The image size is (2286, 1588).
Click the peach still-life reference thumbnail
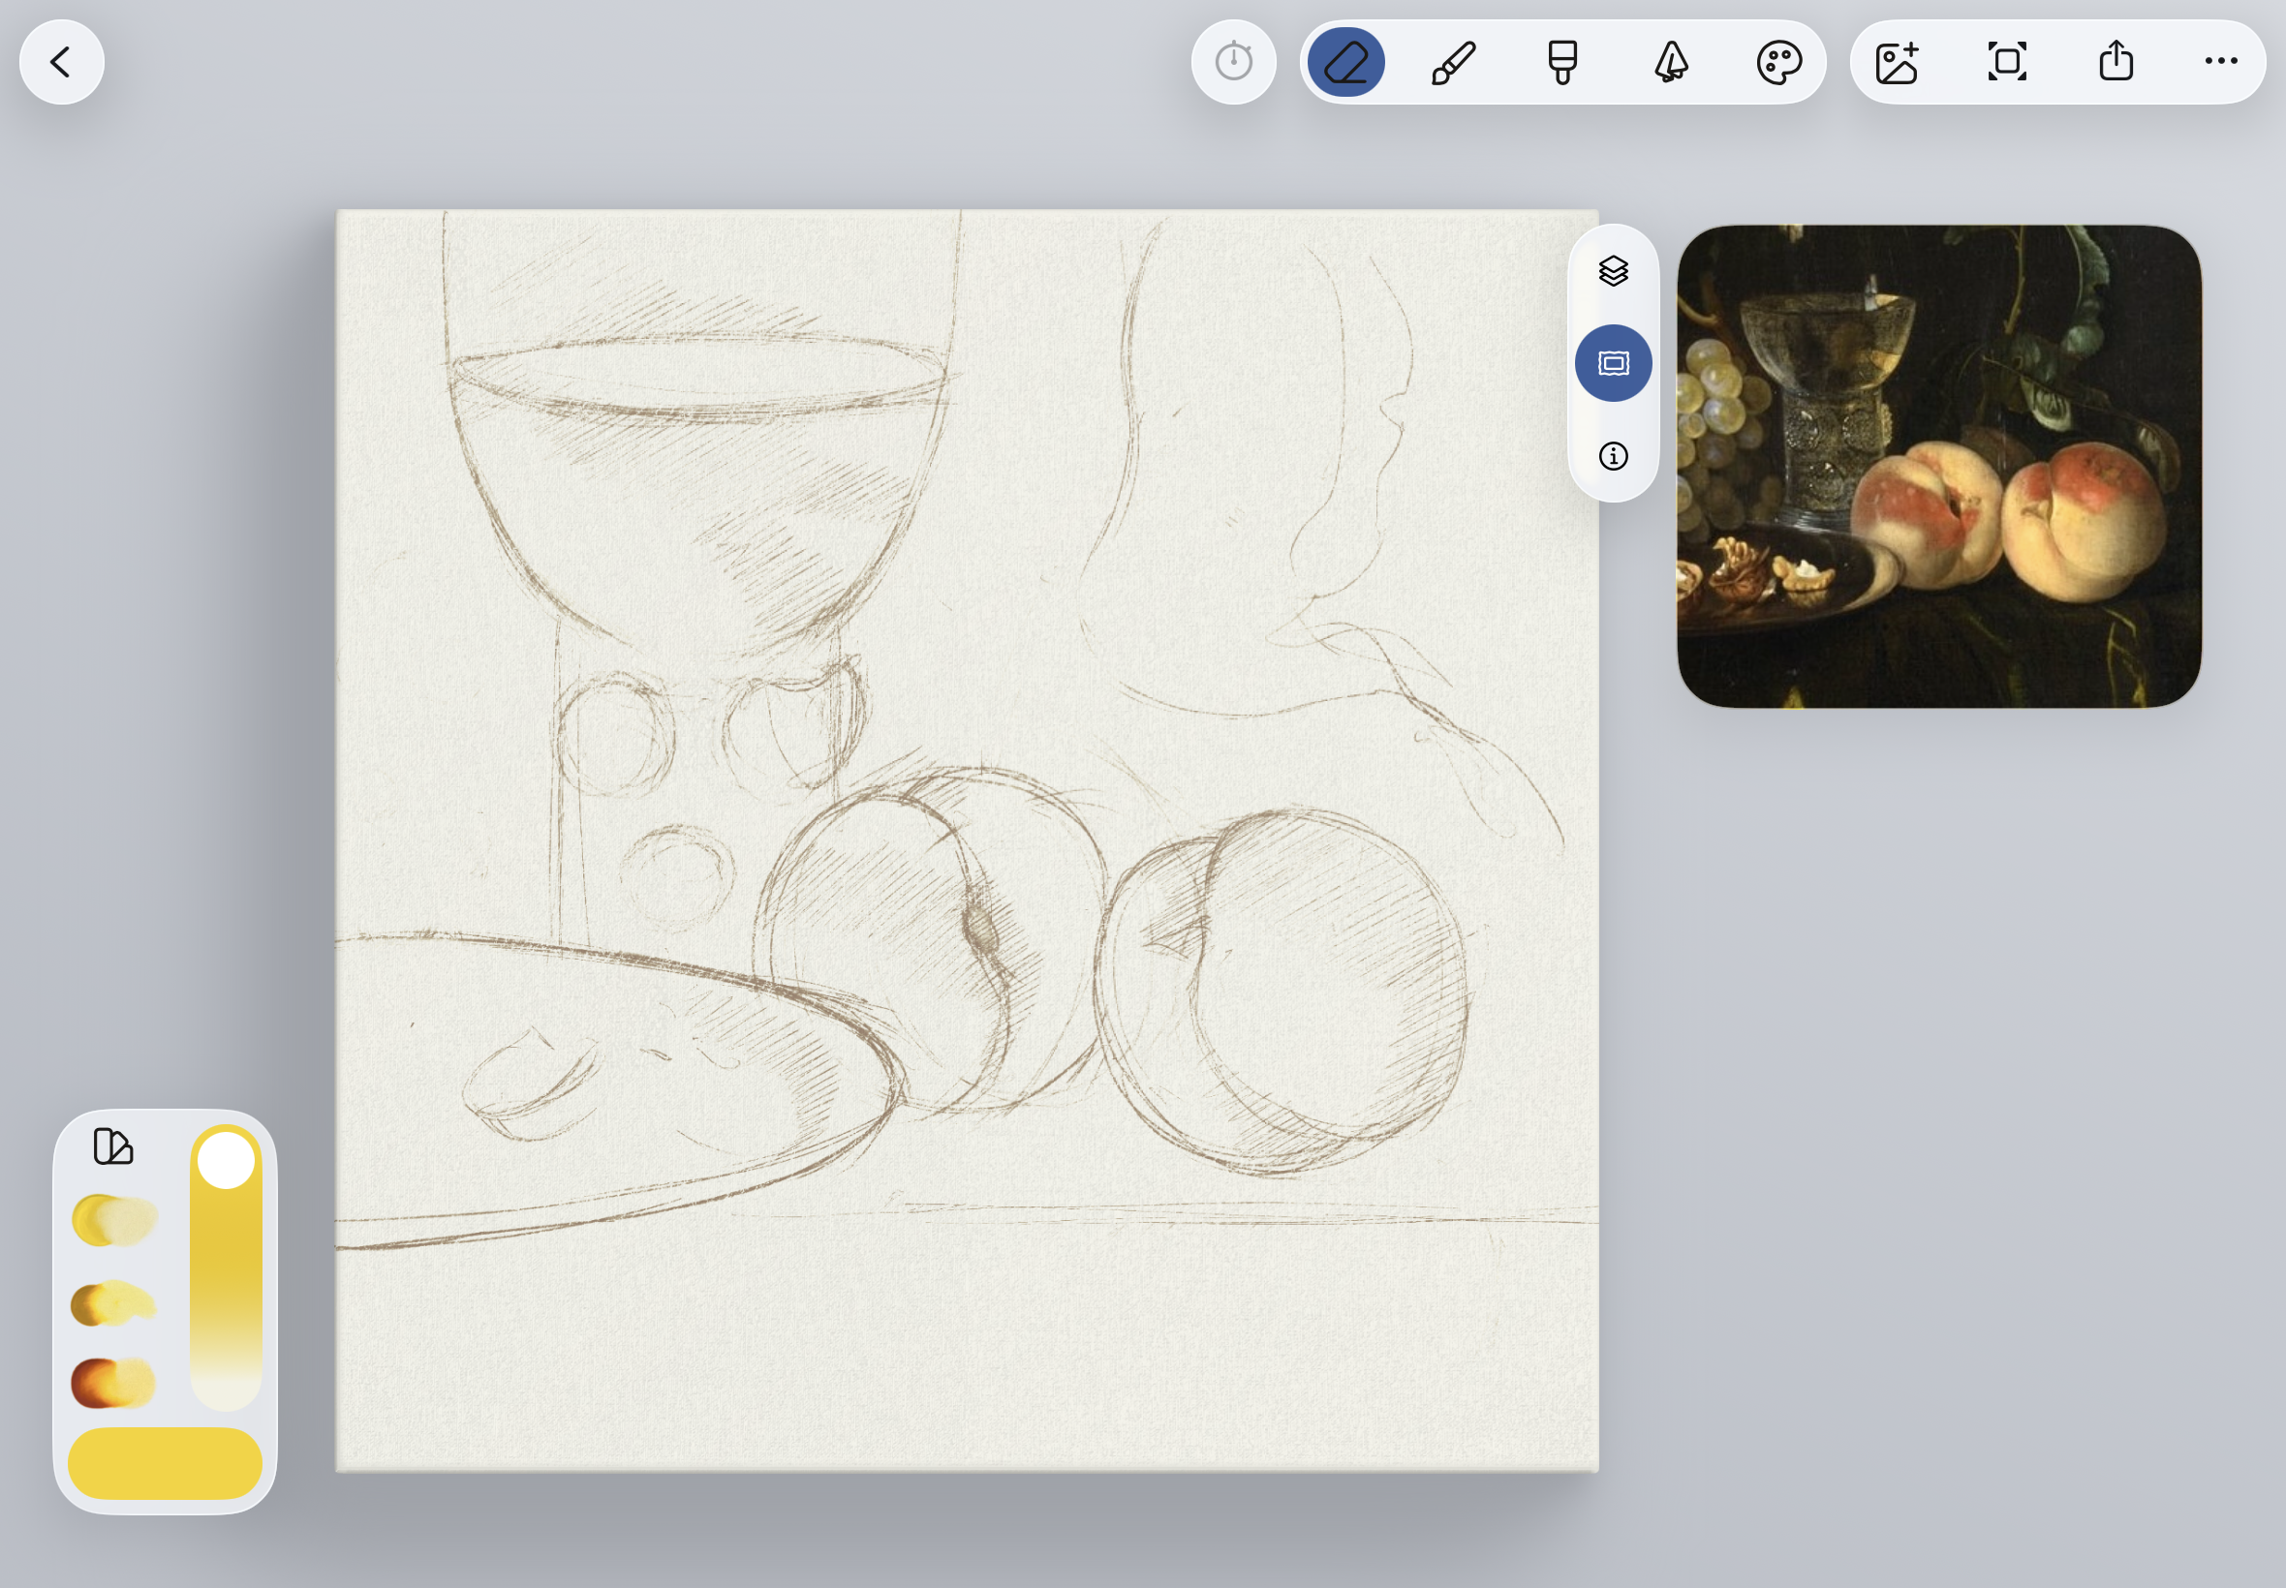point(1938,466)
